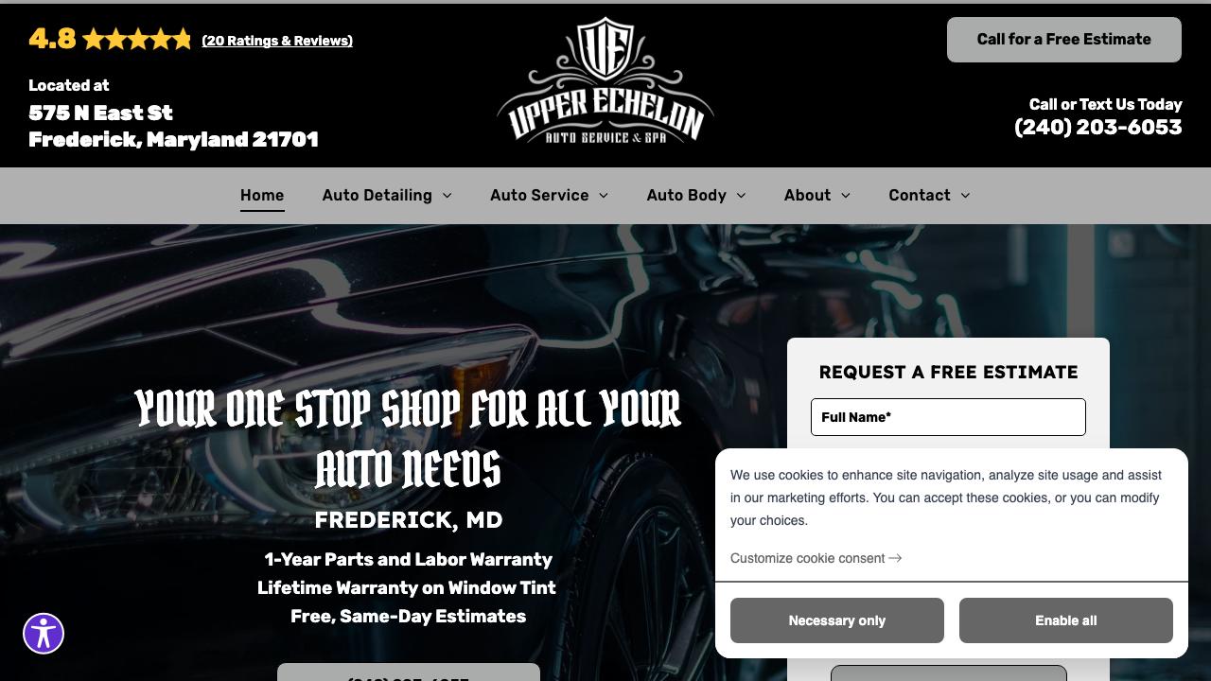This screenshot has height=681, width=1211.
Task: Call the (240) 203-6053 phone number link
Action: (1098, 127)
